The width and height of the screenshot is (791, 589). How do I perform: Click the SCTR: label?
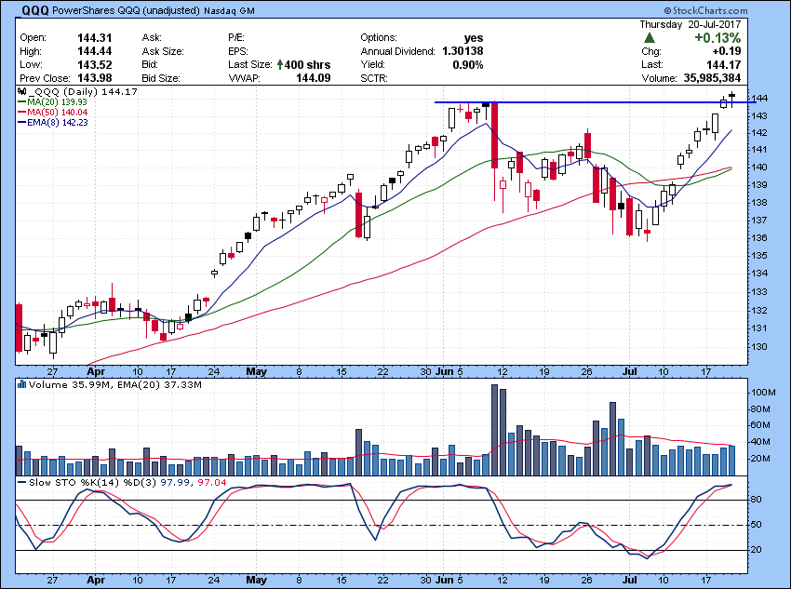374,79
